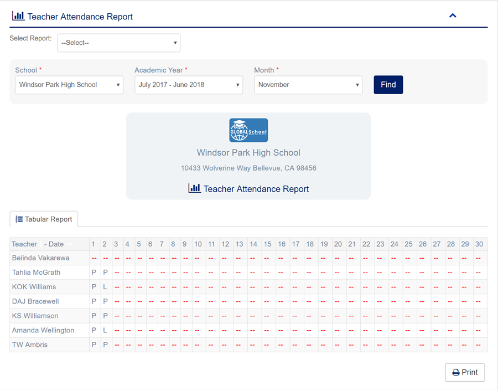This screenshot has height=390, width=498.
Task: Click KS Williamson day 2 'P' entry
Action: pyautogui.click(x=106, y=316)
